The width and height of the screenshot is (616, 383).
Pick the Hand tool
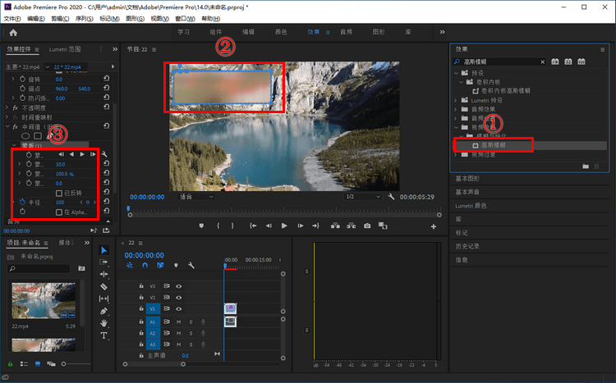(x=104, y=323)
